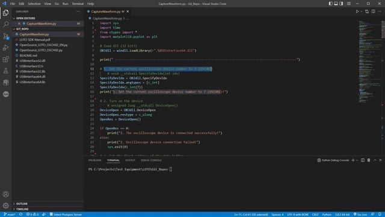
Task: Change the CRLF line ending setting
Action: tap(315, 215)
